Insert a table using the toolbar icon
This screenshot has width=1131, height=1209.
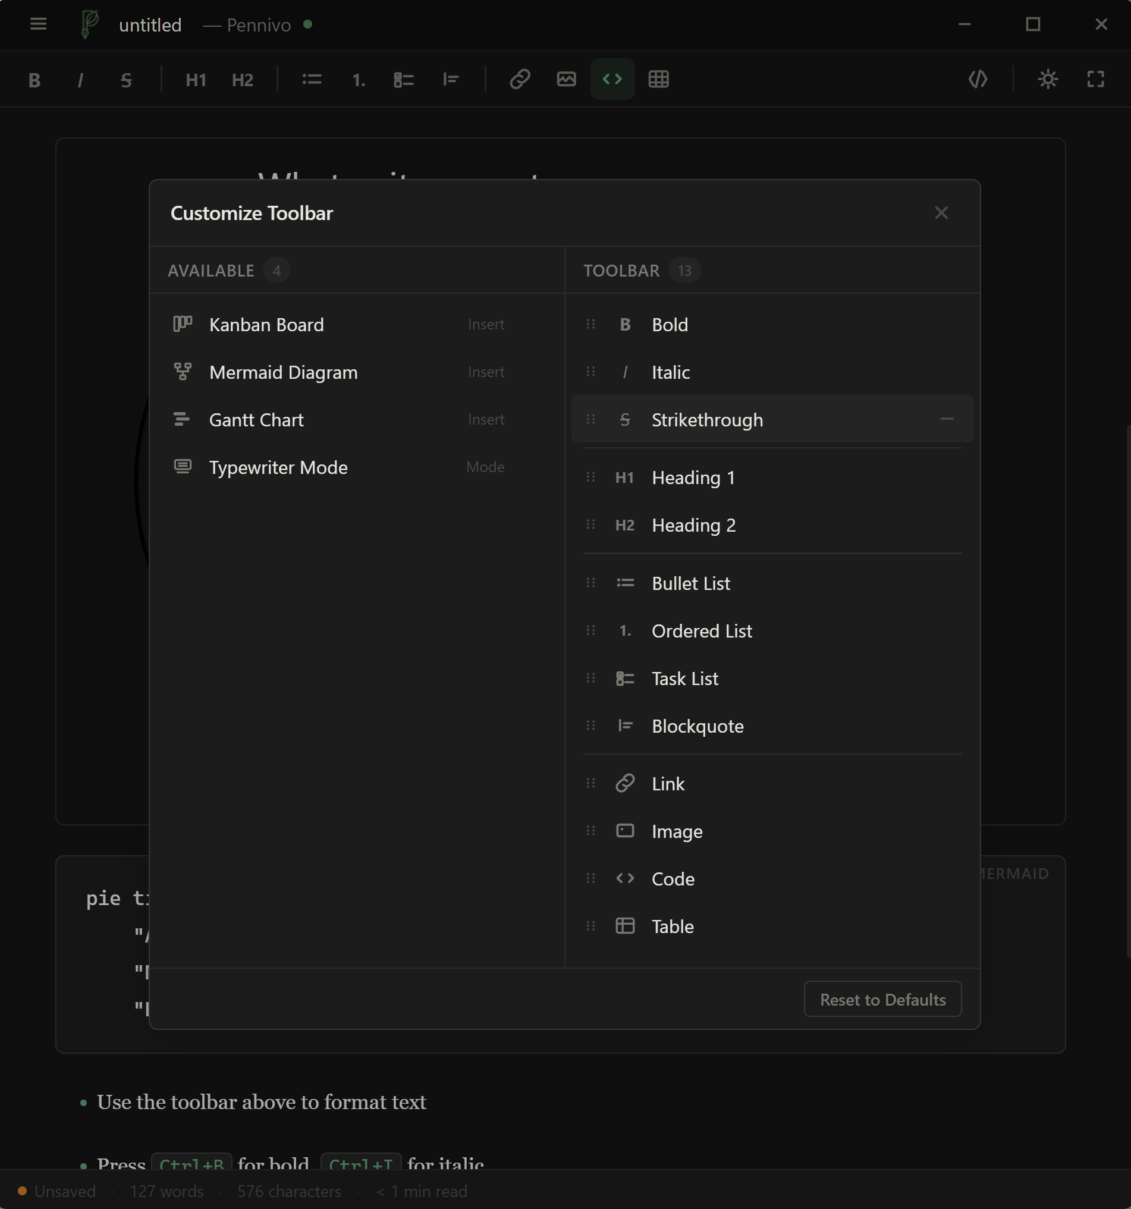coord(659,79)
